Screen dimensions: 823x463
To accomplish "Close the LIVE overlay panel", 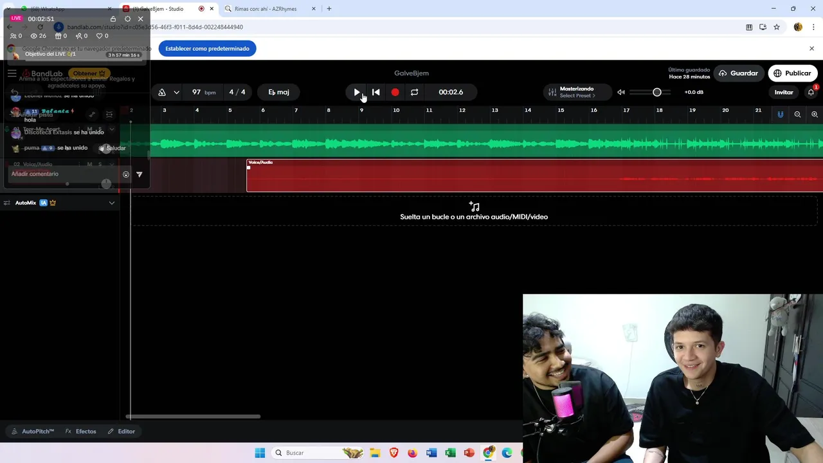I will 140,19.
